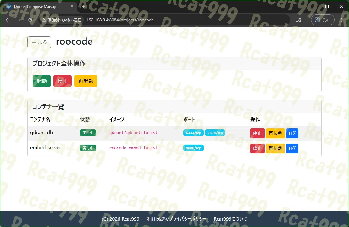Restart the qdrant-db container
Image resolution: width=349 pixels, height=227 pixels.
pos(275,133)
